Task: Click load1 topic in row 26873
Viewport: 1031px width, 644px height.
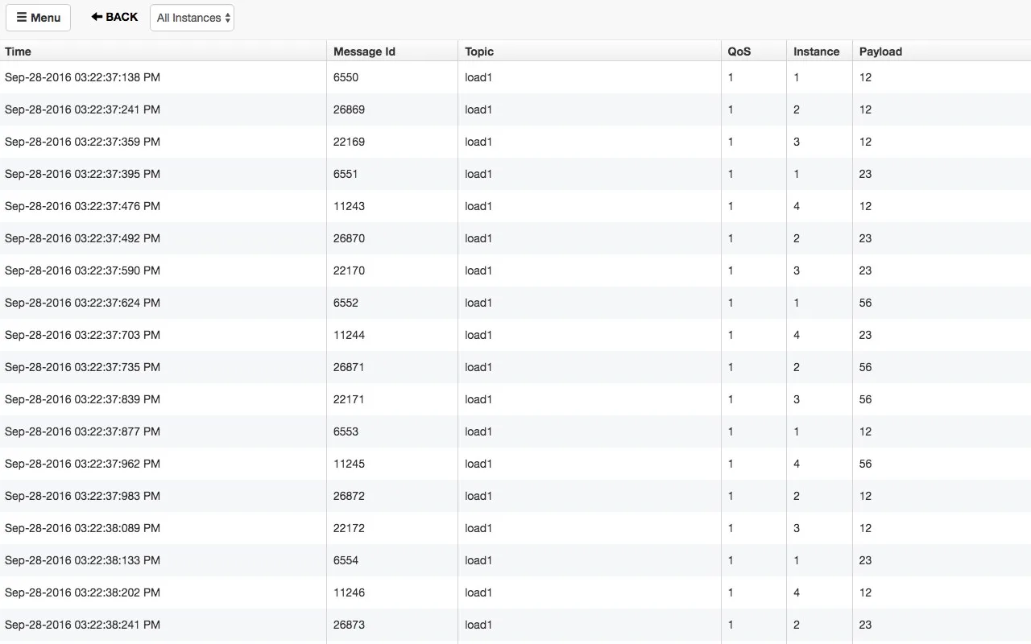Action: click(478, 625)
